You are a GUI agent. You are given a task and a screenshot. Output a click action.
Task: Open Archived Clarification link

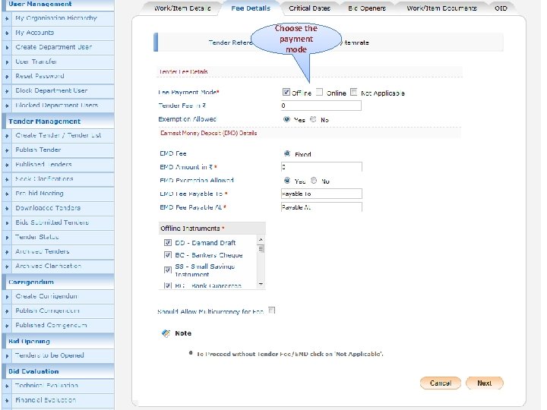[x=48, y=266]
